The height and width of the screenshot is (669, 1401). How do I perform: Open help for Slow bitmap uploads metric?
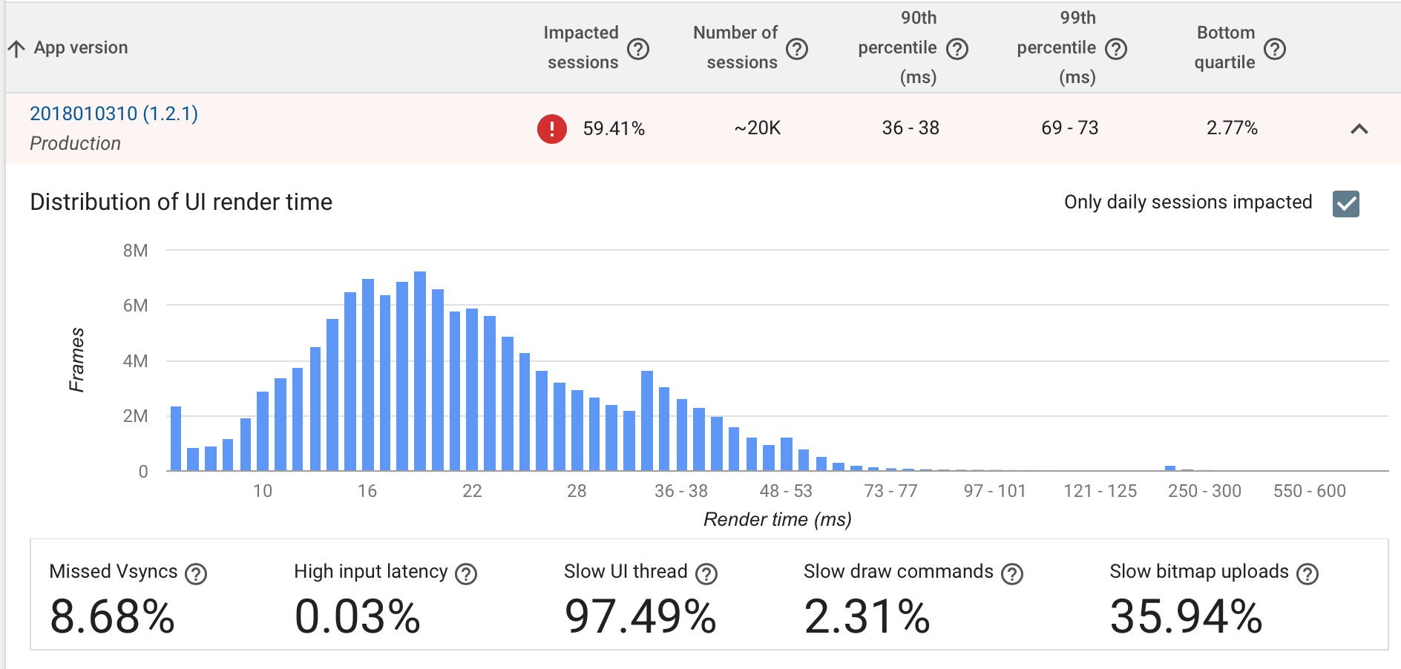[x=1308, y=572]
